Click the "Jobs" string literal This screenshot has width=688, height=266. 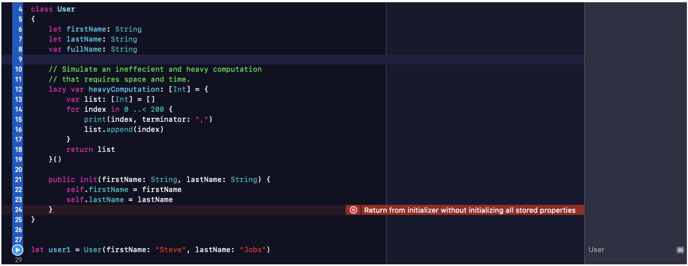pos(253,250)
